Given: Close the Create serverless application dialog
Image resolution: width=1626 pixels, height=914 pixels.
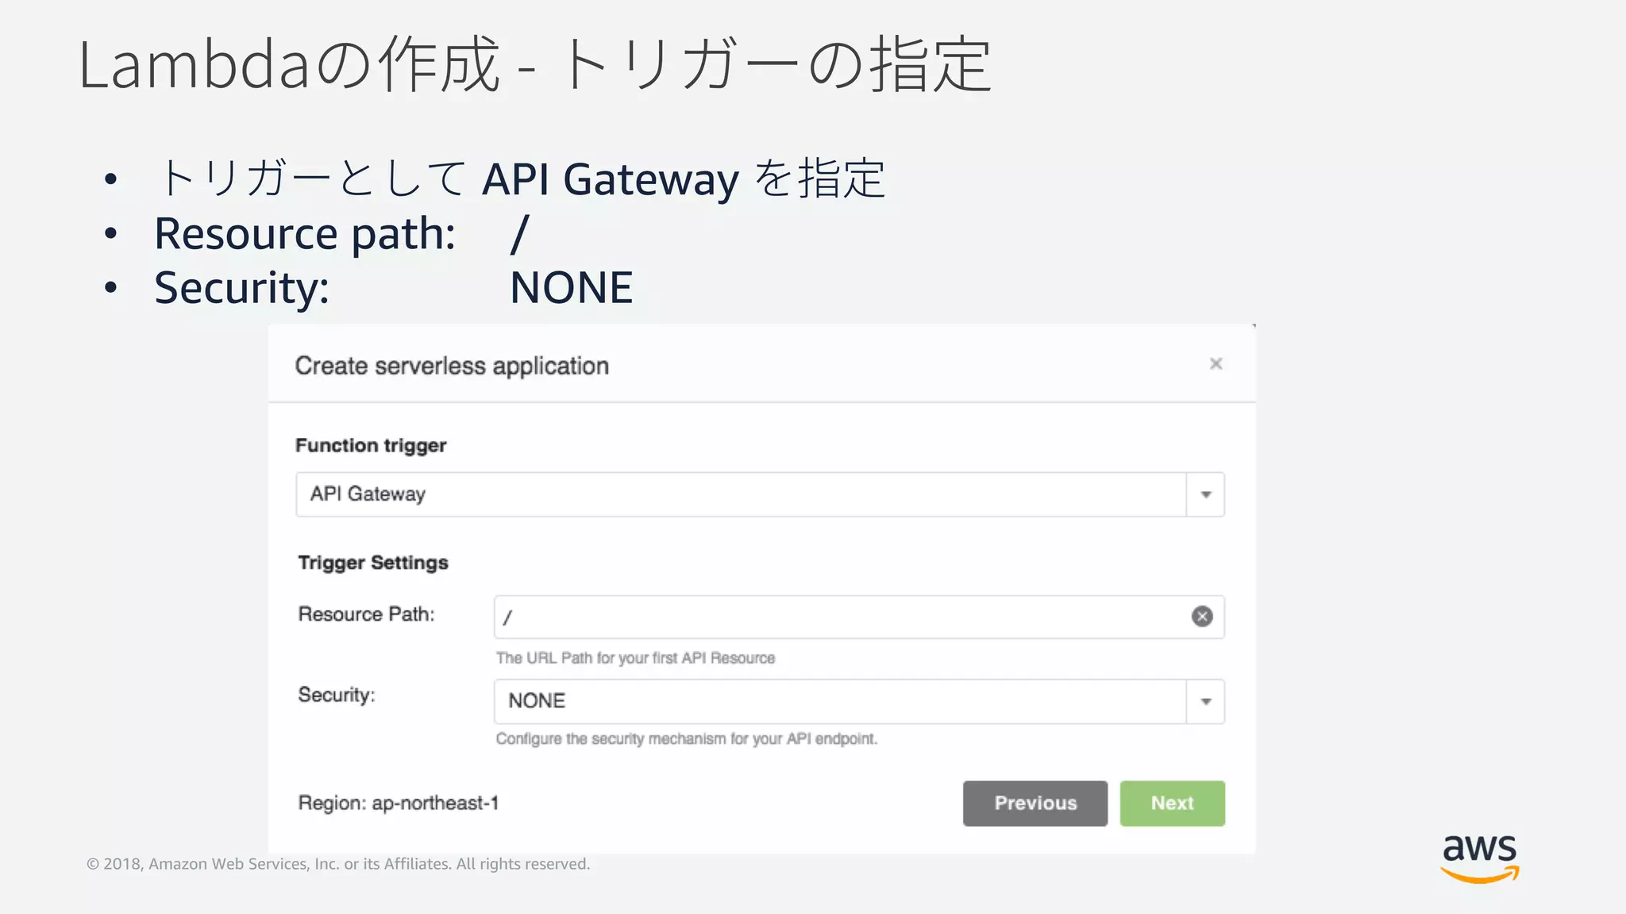Looking at the screenshot, I should (1216, 363).
